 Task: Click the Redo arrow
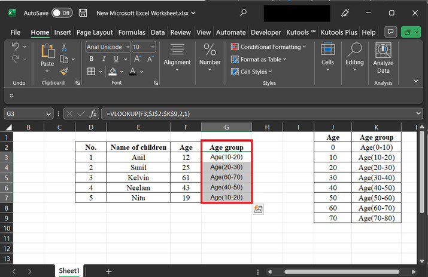pyautogui.click(x=16, y=59)
